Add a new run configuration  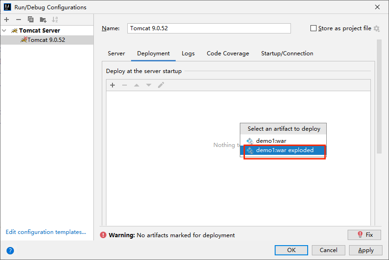(7, 20)
